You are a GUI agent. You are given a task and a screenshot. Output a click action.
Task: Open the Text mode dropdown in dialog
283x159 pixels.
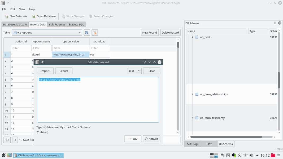[134, 71]
